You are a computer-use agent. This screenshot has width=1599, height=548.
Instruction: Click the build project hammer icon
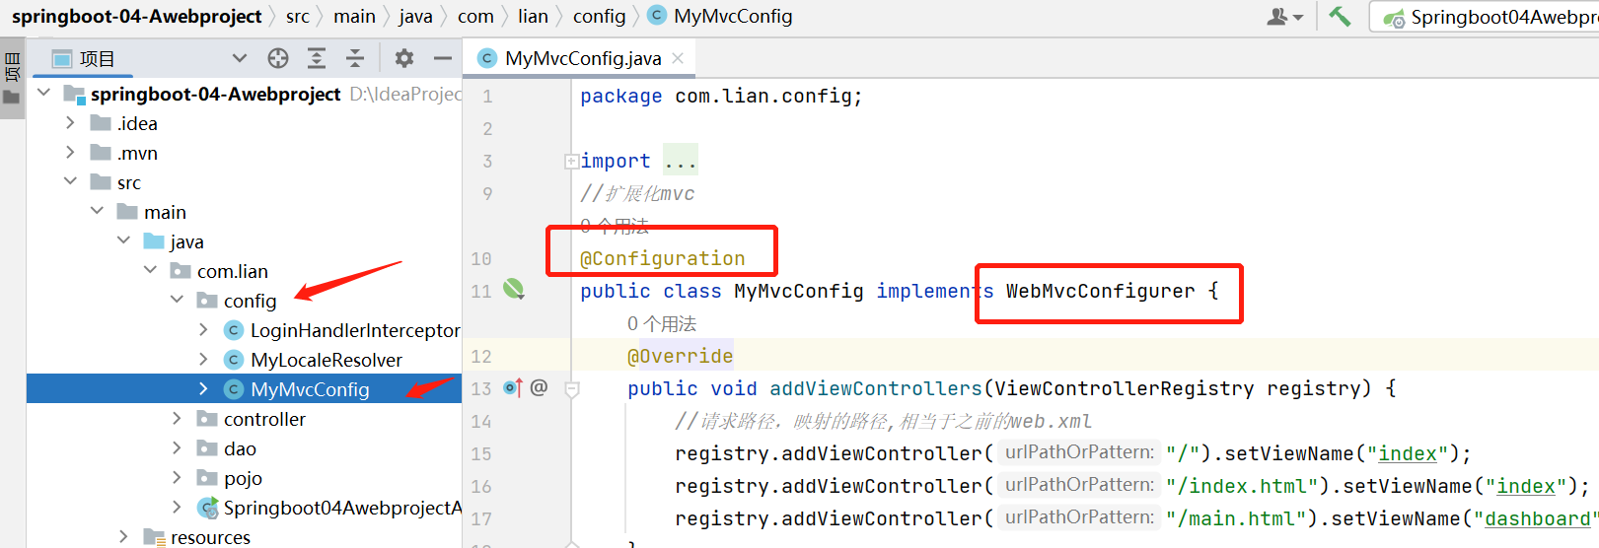pyautogui.click(x=1340, y=17)
